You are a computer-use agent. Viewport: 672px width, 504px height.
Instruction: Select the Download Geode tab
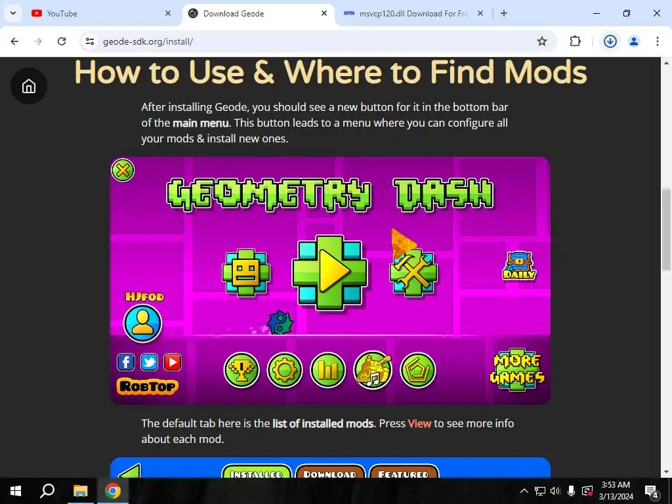click(259, 14)
